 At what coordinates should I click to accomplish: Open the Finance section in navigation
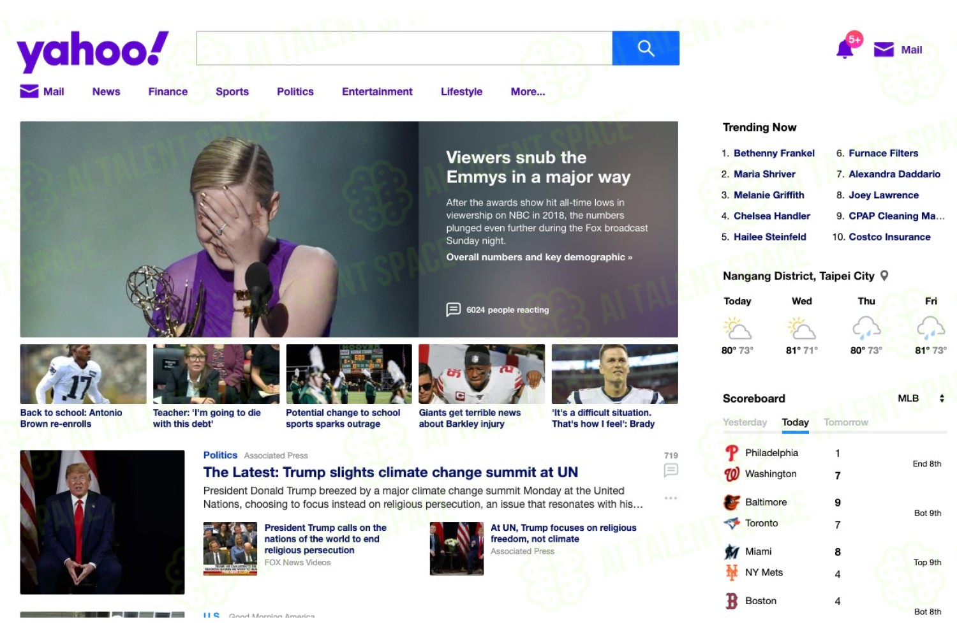[x=168, y=92]
